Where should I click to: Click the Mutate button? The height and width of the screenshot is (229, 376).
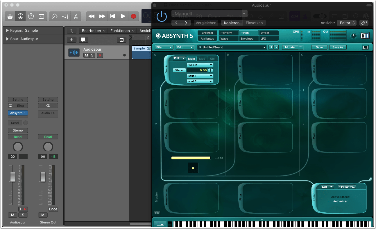[x=290, y=47]
